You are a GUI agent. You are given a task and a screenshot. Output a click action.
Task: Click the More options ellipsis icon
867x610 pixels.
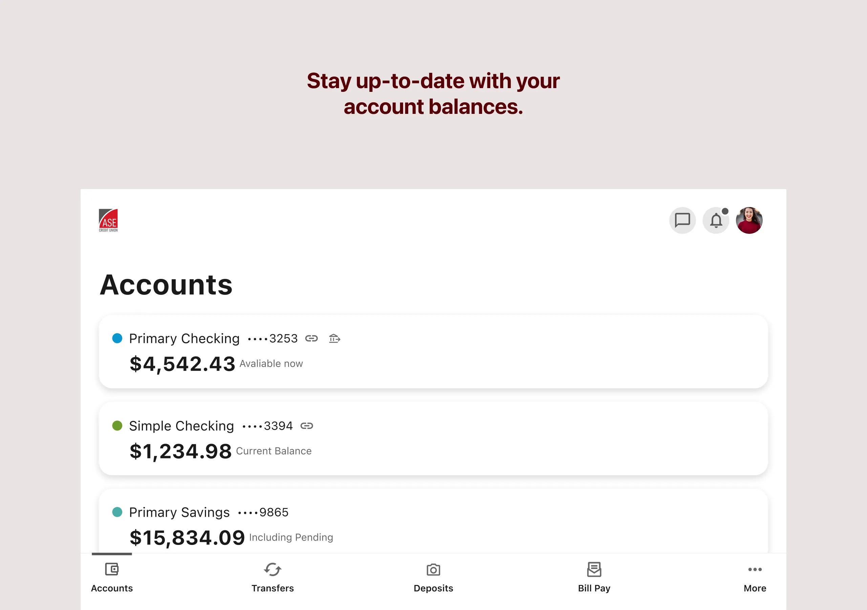(x=755, y=569)
